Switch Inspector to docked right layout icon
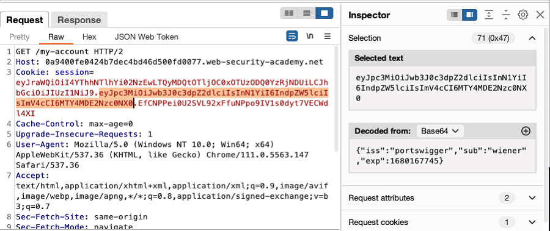The image size is (550, 231). [470, 15]
